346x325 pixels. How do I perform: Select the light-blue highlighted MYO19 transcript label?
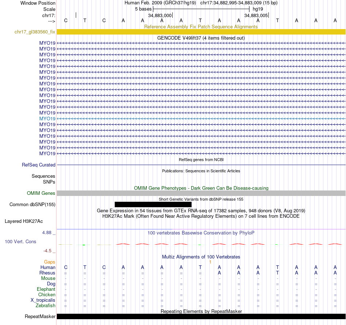(47, 119)
